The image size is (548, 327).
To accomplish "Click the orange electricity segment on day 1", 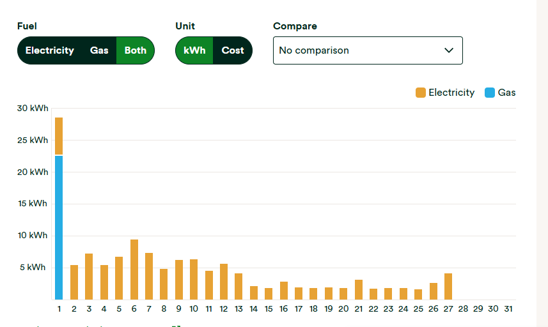I will [59, 136].
